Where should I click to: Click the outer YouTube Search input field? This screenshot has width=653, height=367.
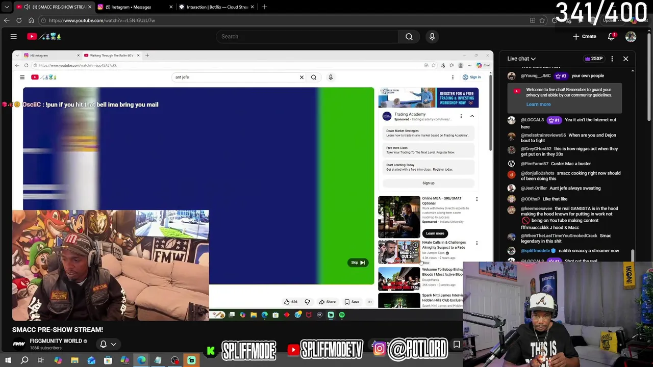(307, 36)
